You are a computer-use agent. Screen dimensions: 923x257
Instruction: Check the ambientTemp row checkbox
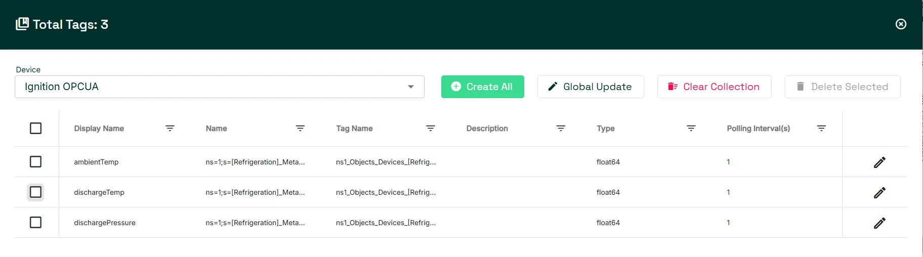coord(35,162)
